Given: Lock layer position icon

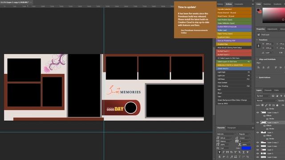Looking at the screenshot, I should click(270, 105).
